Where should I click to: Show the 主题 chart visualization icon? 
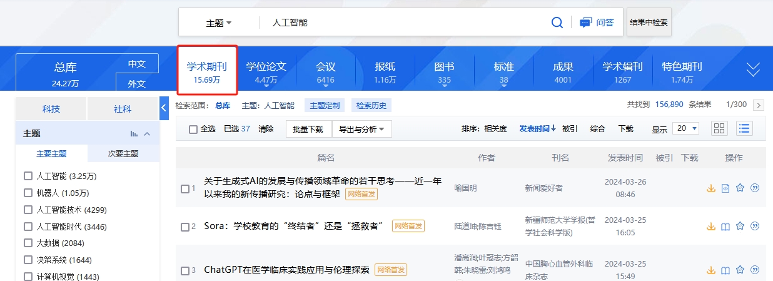point(134,133)
